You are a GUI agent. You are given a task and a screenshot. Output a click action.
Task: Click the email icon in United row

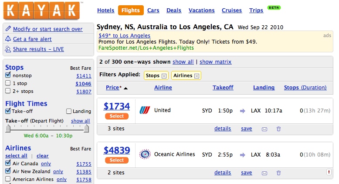(x=264, y=129)
